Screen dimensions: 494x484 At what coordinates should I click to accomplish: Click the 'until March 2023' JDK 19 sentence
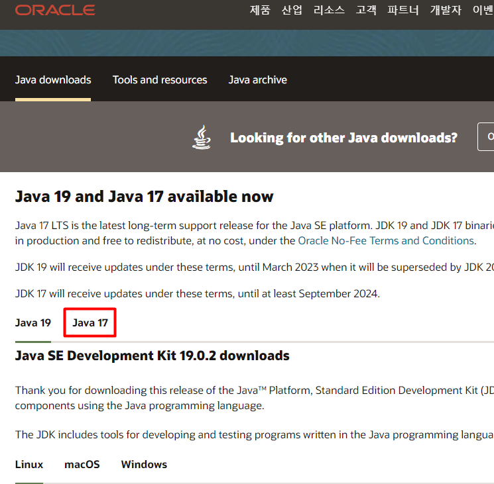[255, 267]
